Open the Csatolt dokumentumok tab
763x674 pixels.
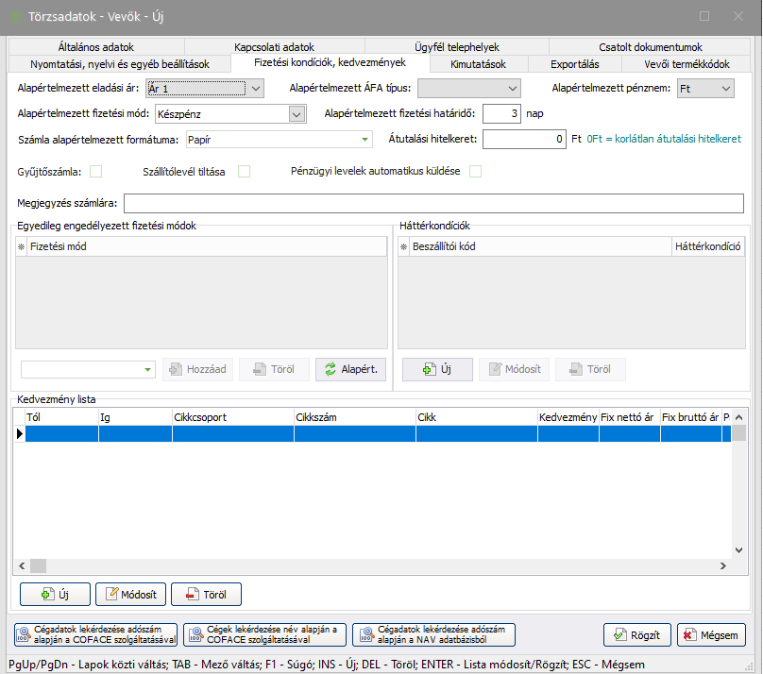(x=650, y=47)
